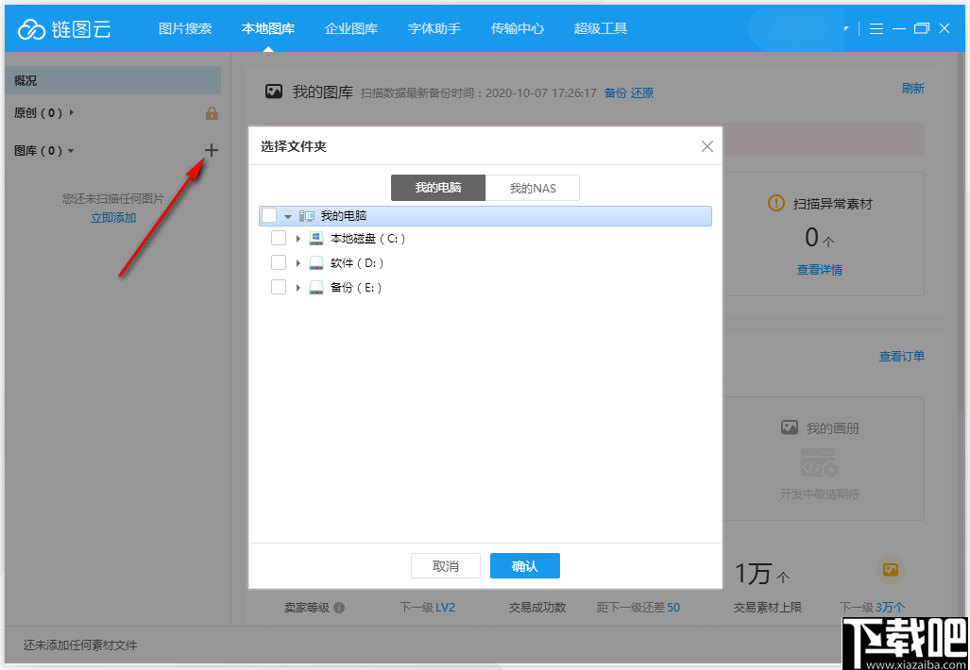Screen dimensions: 970x670
Task: Click the 我的画册 album icon
Action: (x=791, y=427)
